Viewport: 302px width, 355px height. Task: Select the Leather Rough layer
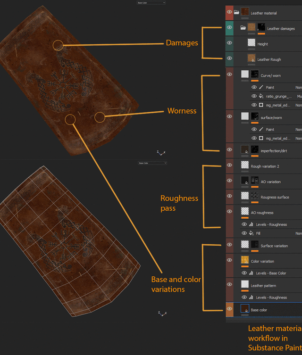point(269,59)
